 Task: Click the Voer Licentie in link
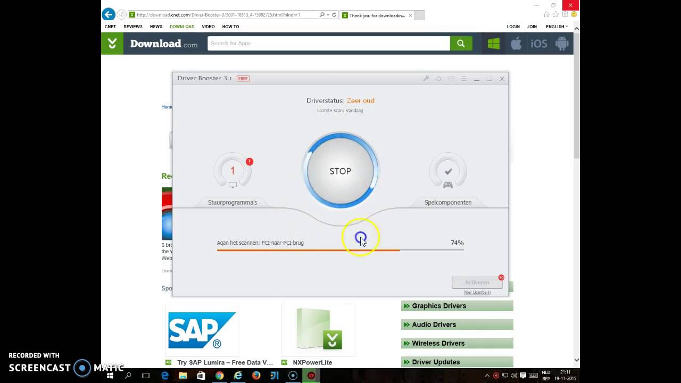[x=477, y=292]
